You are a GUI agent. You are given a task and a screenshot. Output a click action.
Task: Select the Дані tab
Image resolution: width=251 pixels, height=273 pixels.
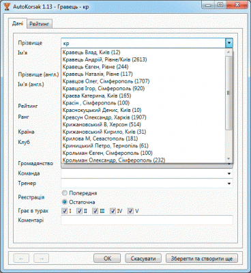click(18, 23)
